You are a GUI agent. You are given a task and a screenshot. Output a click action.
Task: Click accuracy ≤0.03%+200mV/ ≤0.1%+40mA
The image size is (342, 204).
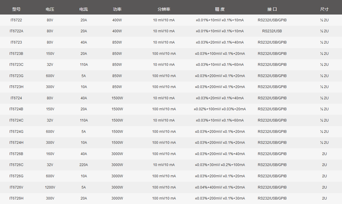coord(220,154)
